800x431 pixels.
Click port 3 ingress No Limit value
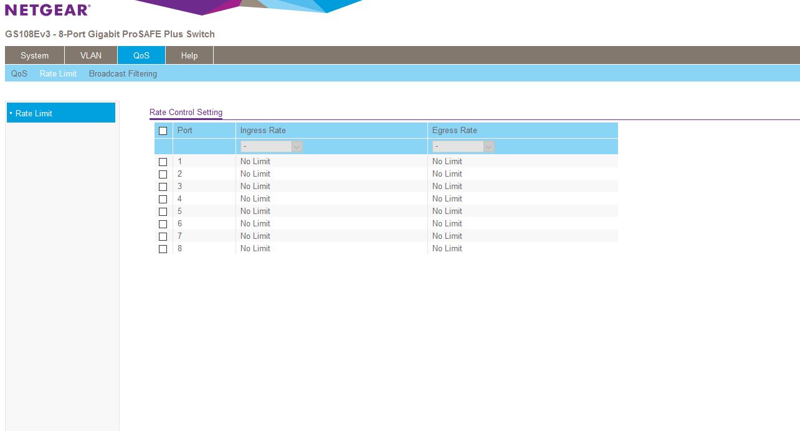pyautogui.click(x=255, y=186)
